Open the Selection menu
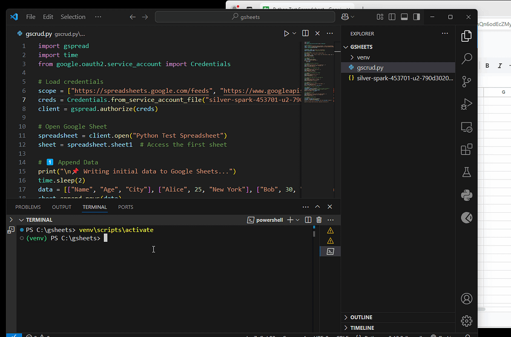 (x=73, y=17)
